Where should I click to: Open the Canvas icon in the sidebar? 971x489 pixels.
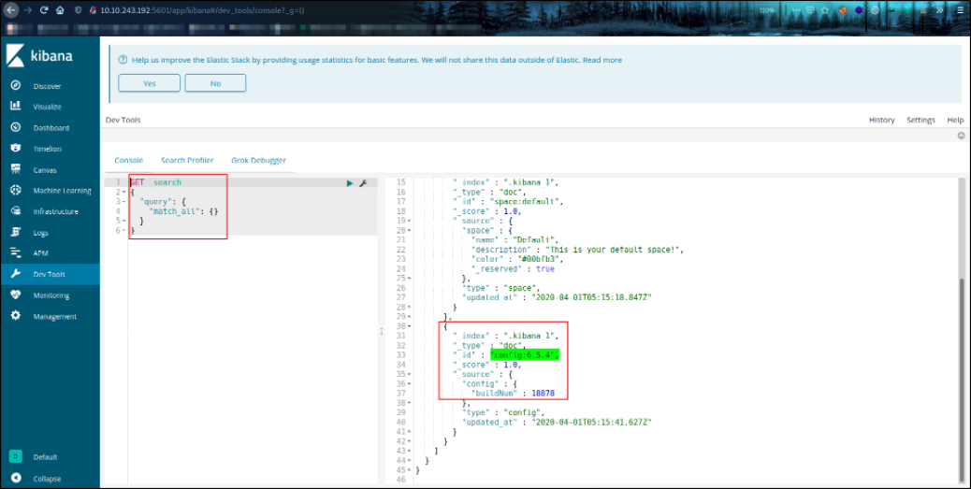(16, 169)
